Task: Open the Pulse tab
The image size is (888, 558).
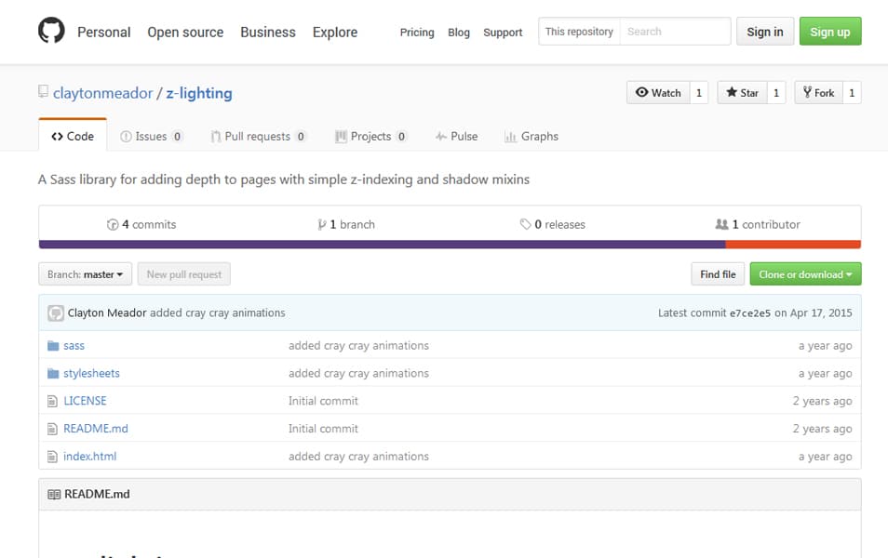Action: [456, 137]
